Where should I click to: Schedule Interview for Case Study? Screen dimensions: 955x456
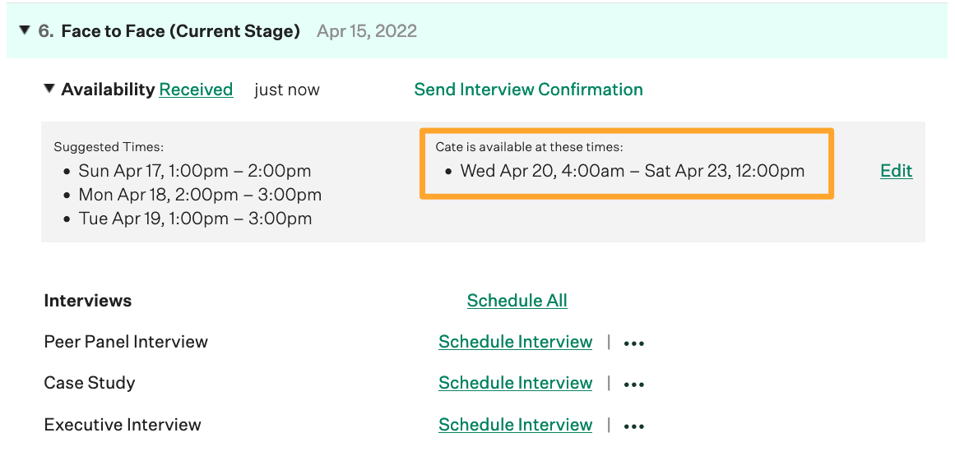point(515,383)
